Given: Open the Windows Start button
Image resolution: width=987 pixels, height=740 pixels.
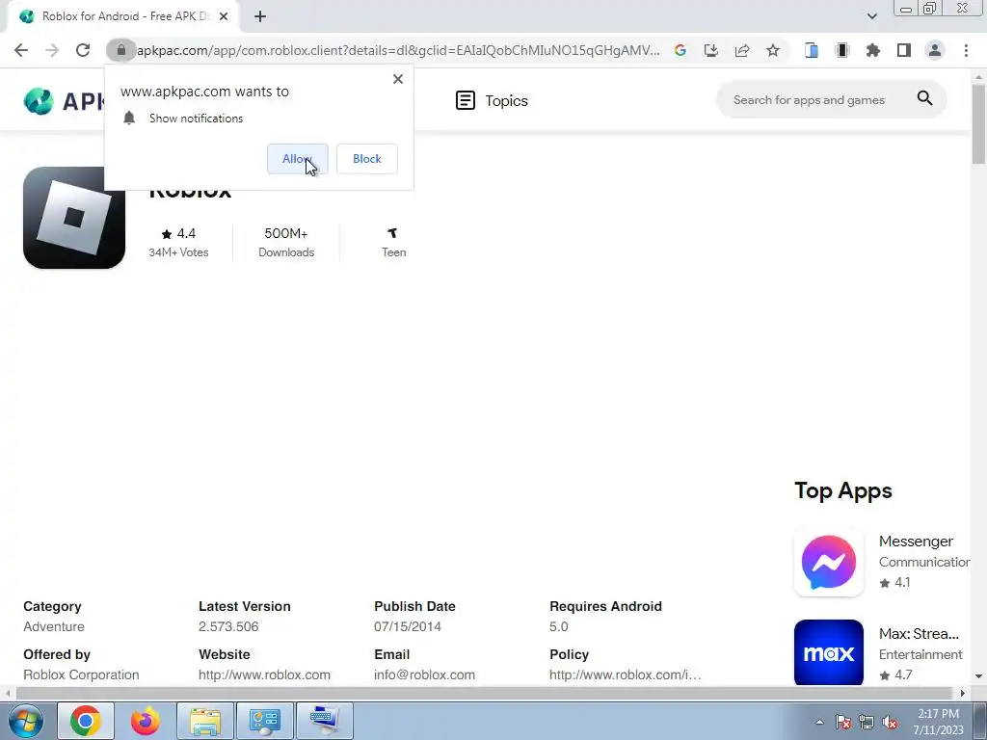Looking at the screenshot, I should pos(25,721).
